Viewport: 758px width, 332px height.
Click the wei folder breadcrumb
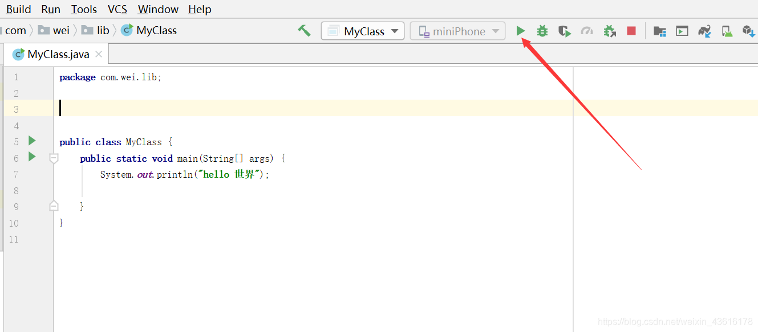[x=54, y=30]
